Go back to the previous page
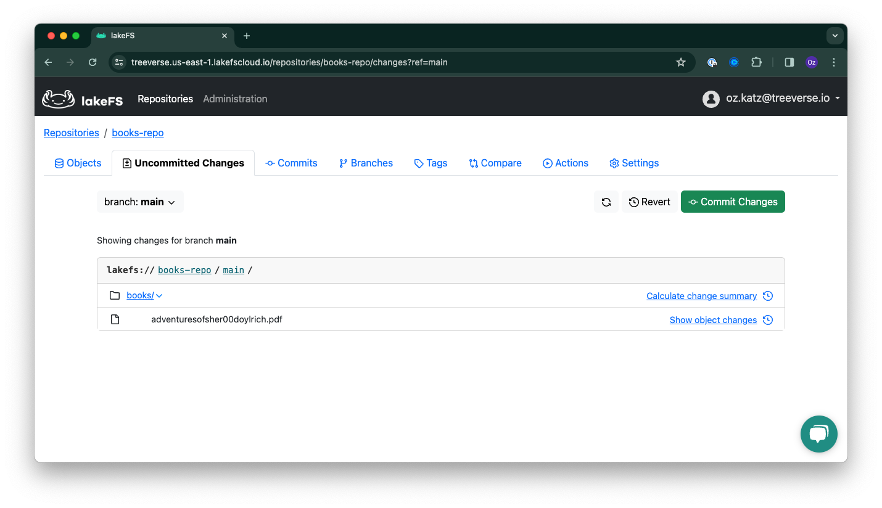Screen dimensions: 882x508 click(x=48, y=62)
